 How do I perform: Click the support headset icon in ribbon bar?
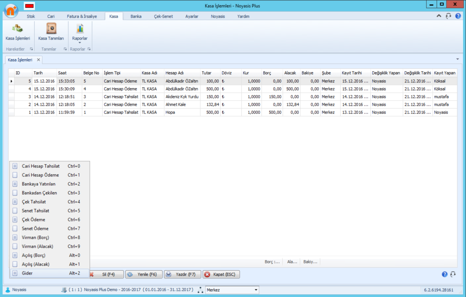(x=448, y=16)
